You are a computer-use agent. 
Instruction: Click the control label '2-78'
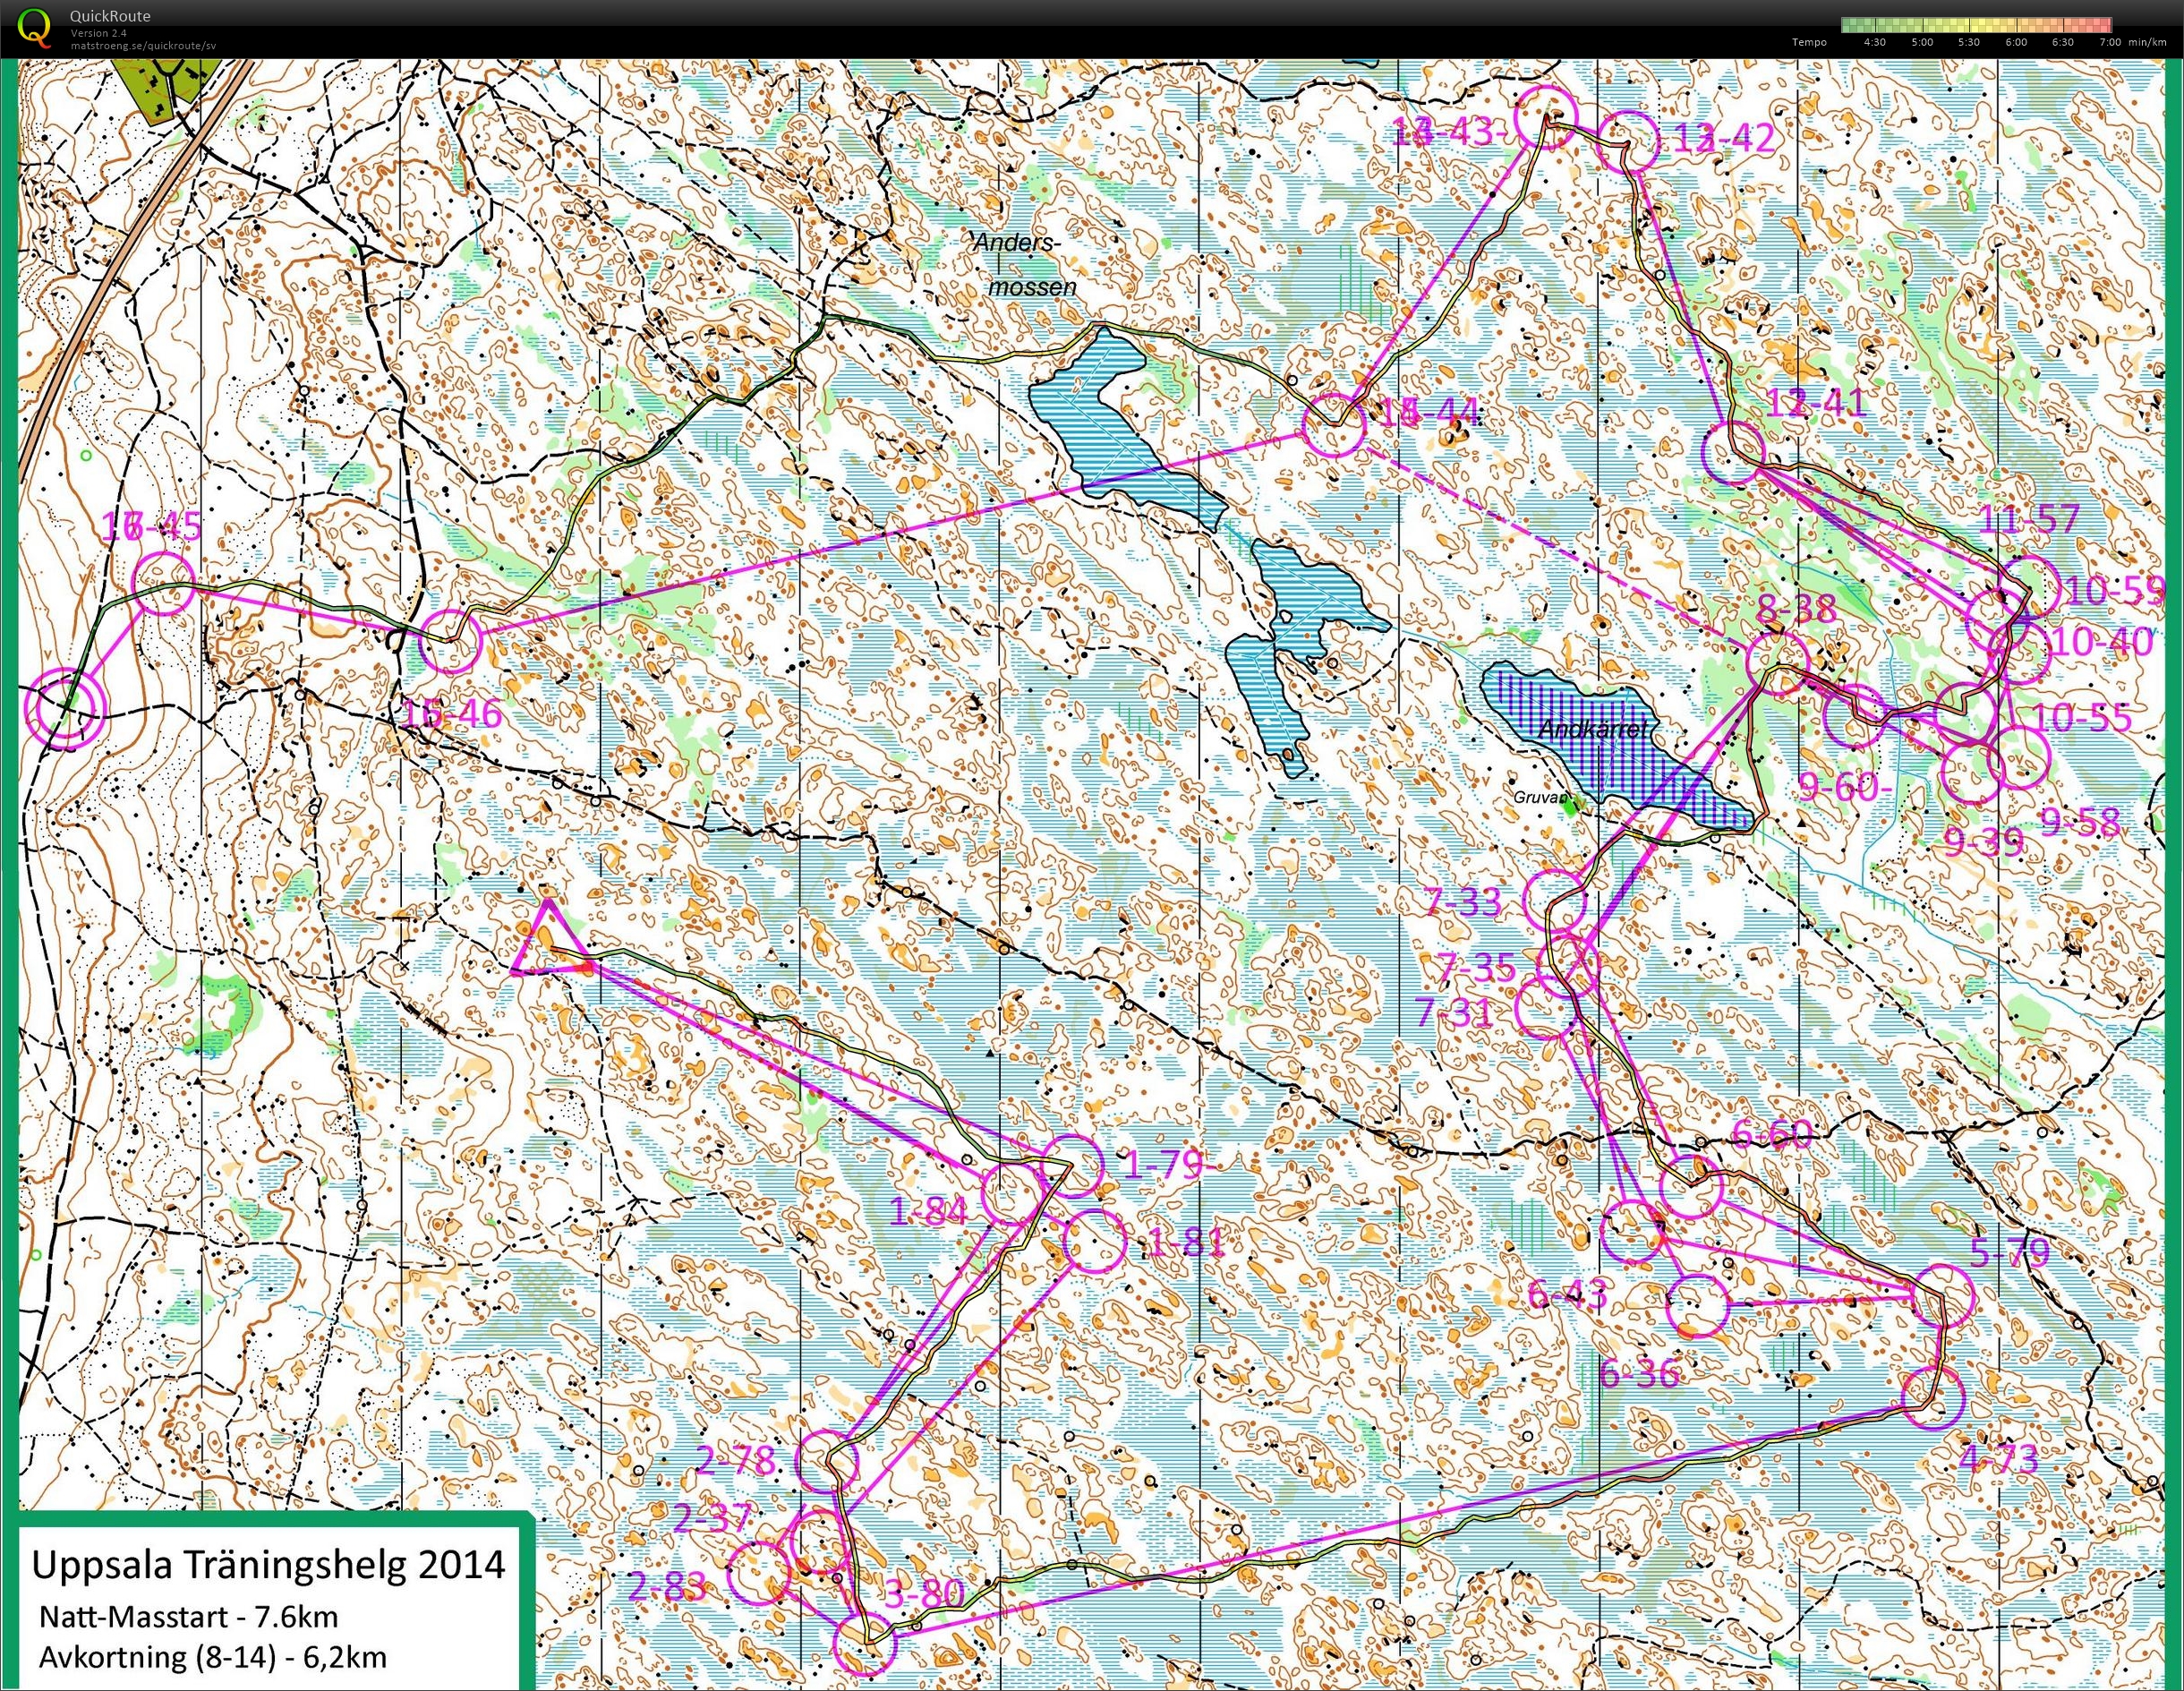(x=736, y=1461)
